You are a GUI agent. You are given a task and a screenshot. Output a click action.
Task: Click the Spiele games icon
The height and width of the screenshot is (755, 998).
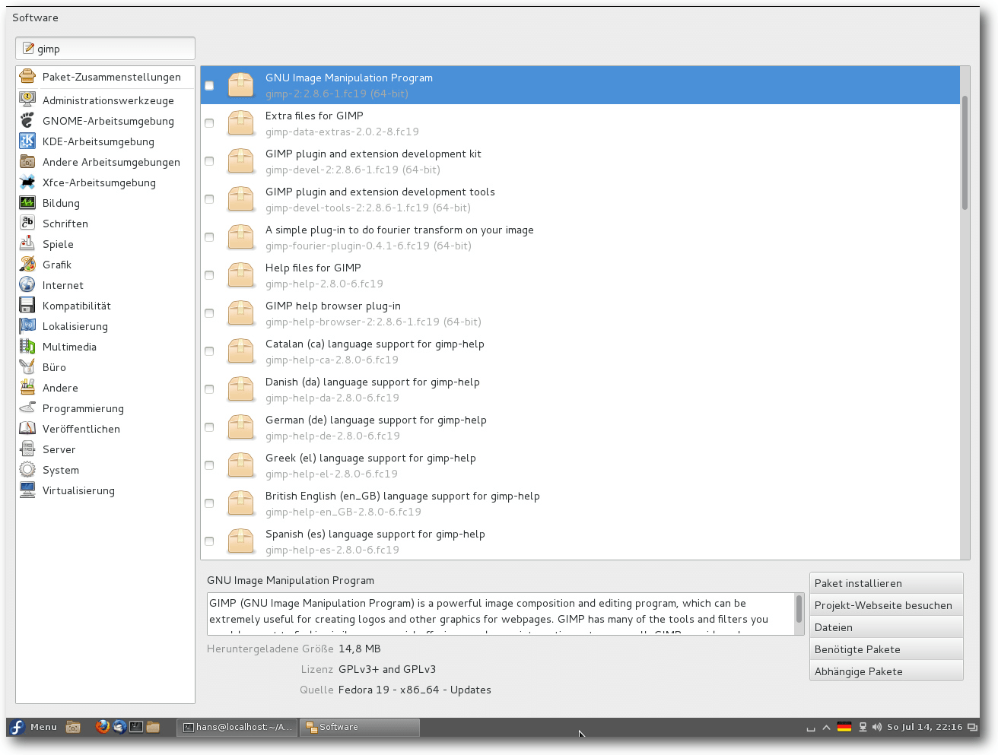pos(27,243)
